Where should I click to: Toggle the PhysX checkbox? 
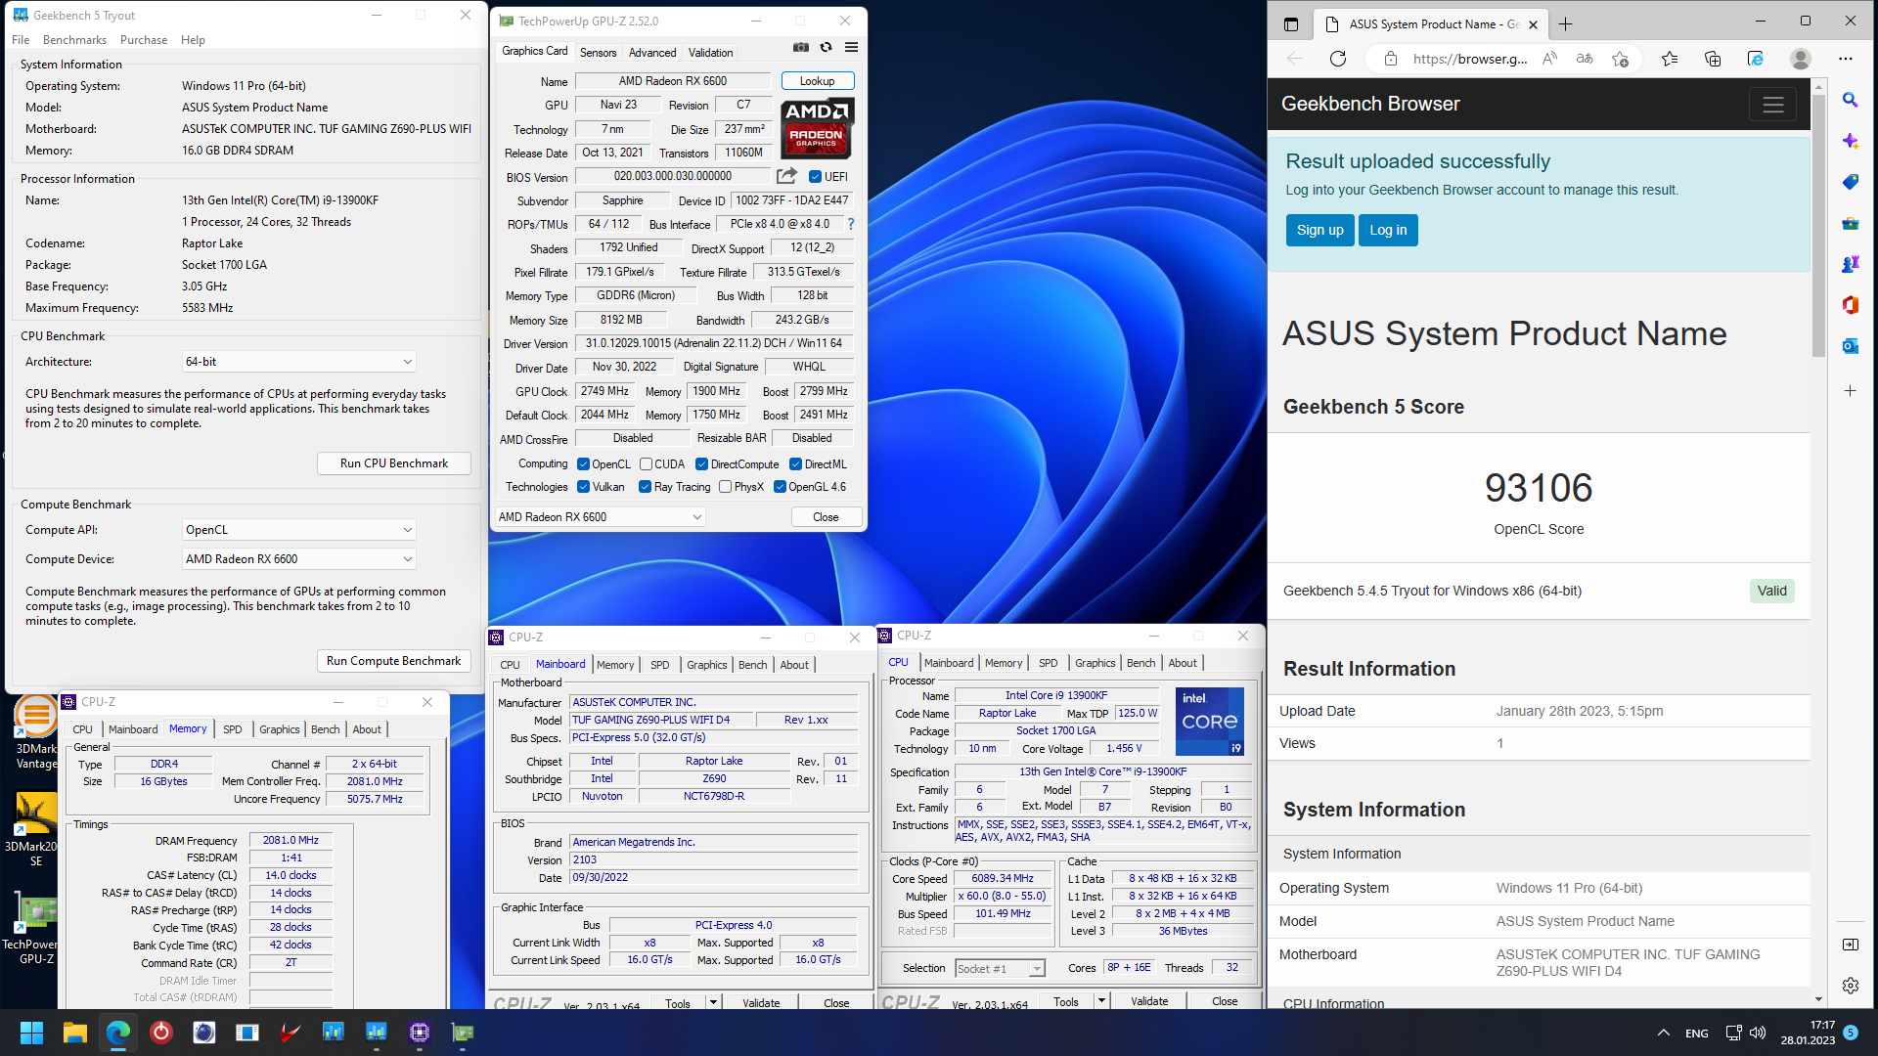725,487
